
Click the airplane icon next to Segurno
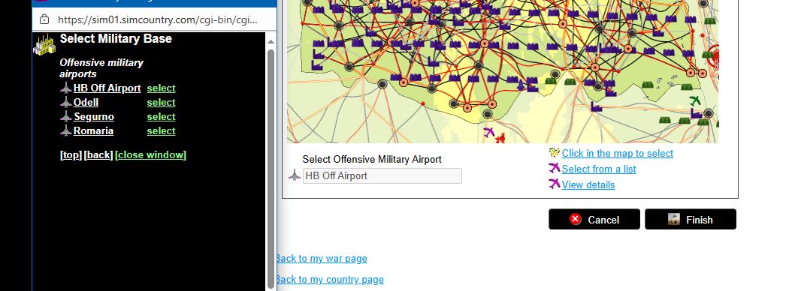(66, 116)
